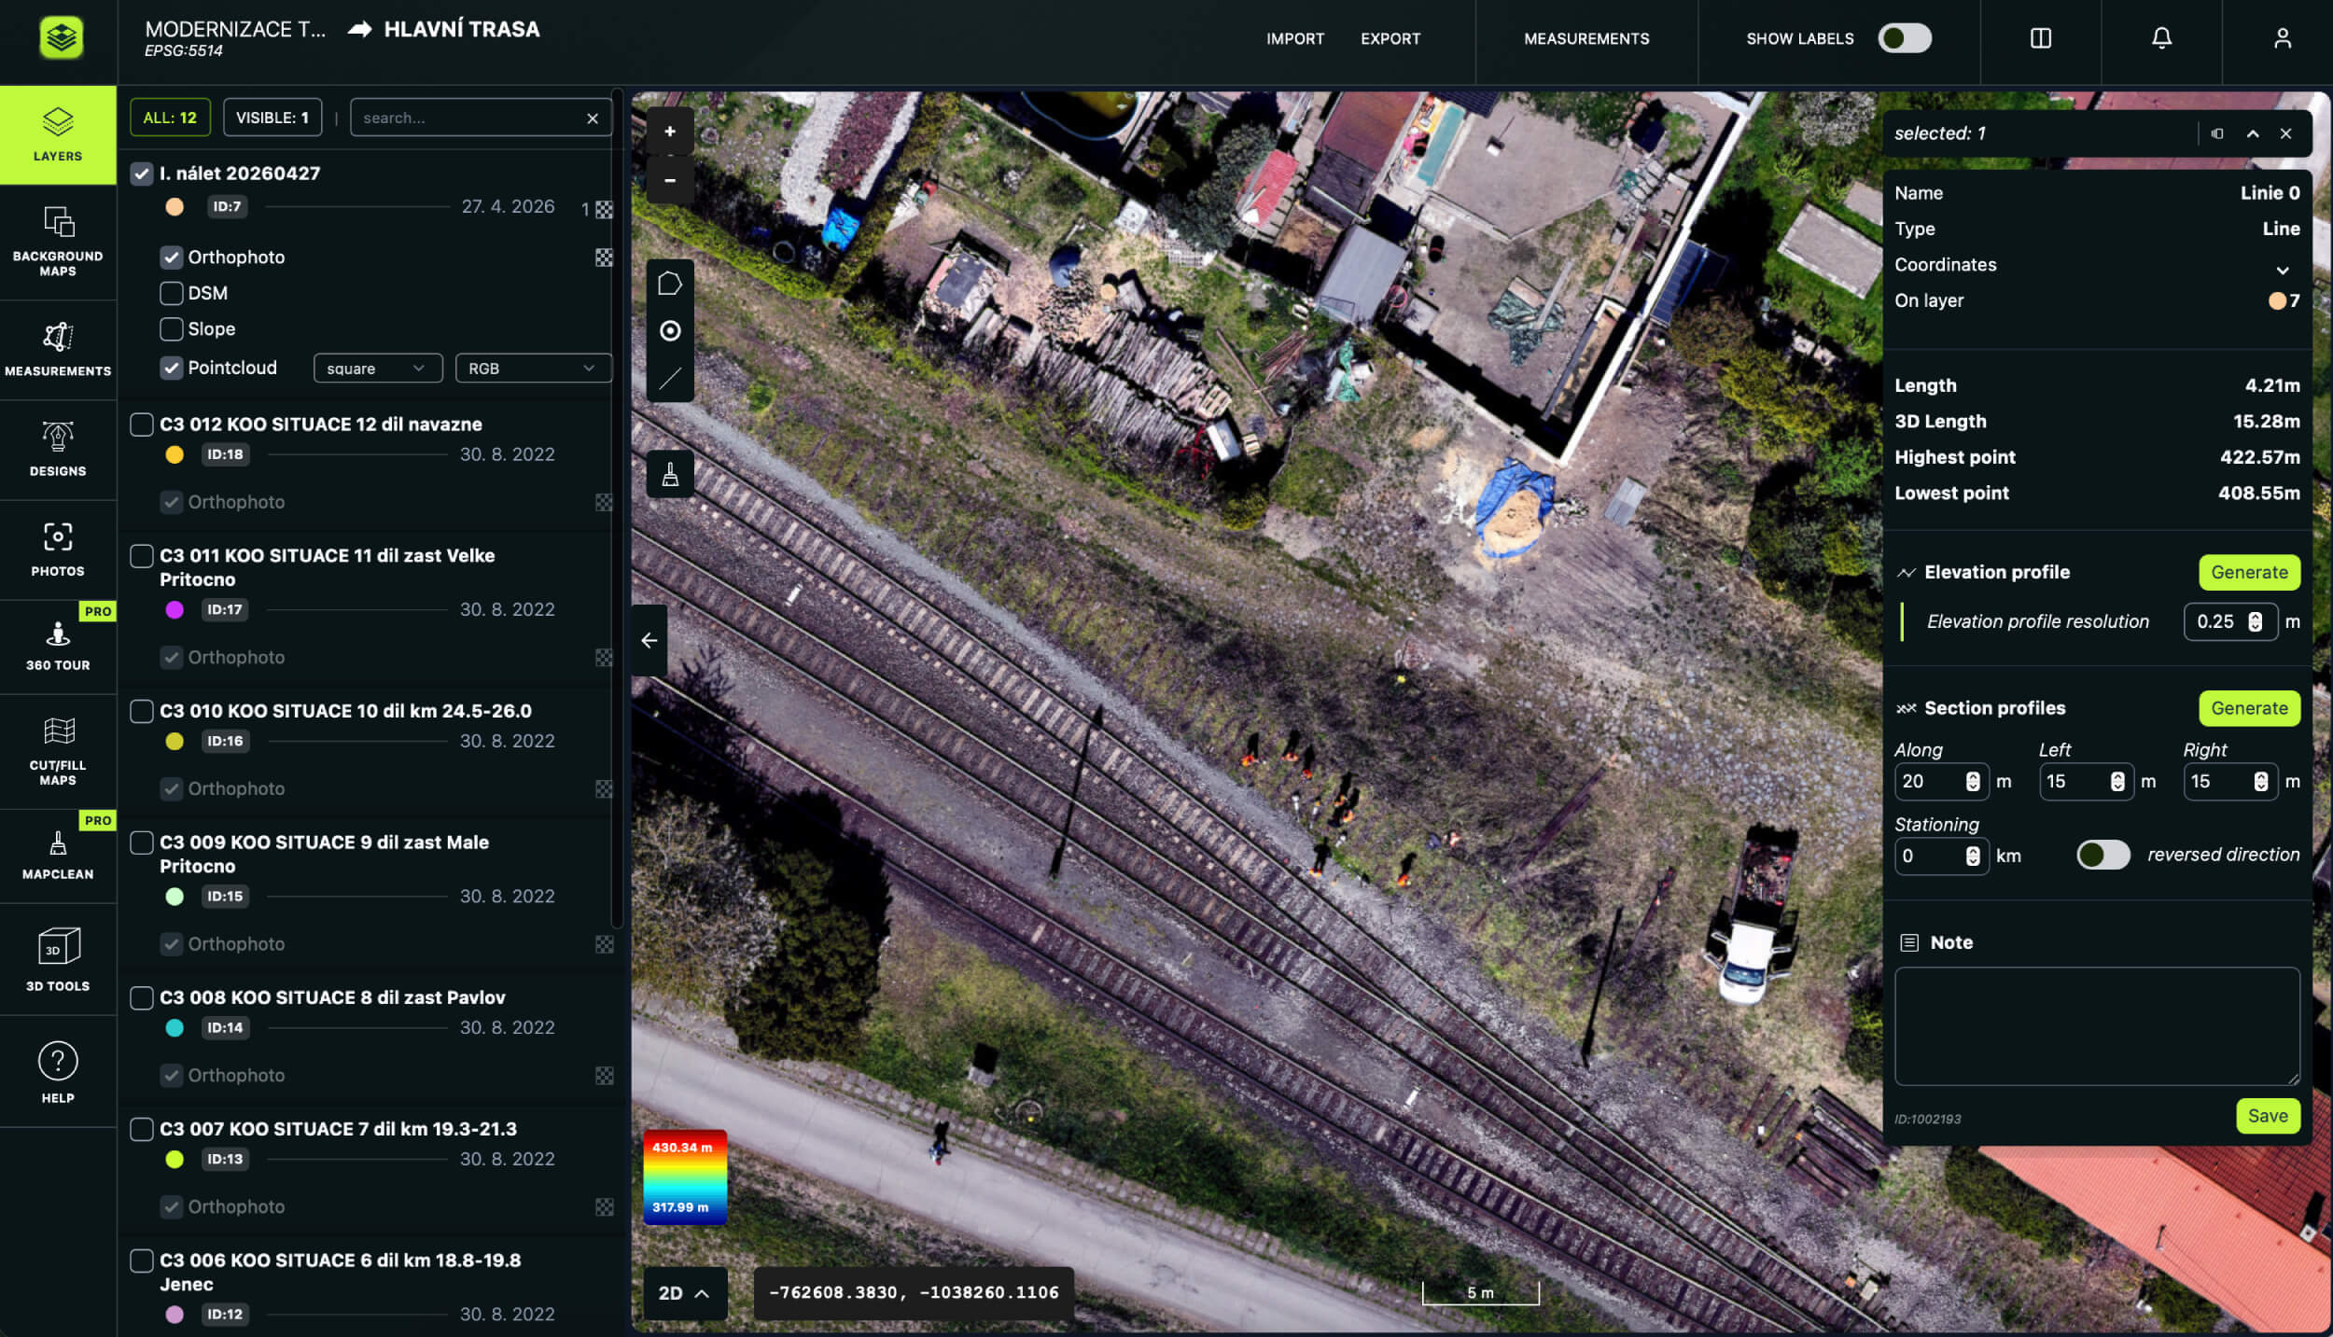Click Export in the top bar
Screen dimensions: 2333x1337
click(x=1390, y=38)
